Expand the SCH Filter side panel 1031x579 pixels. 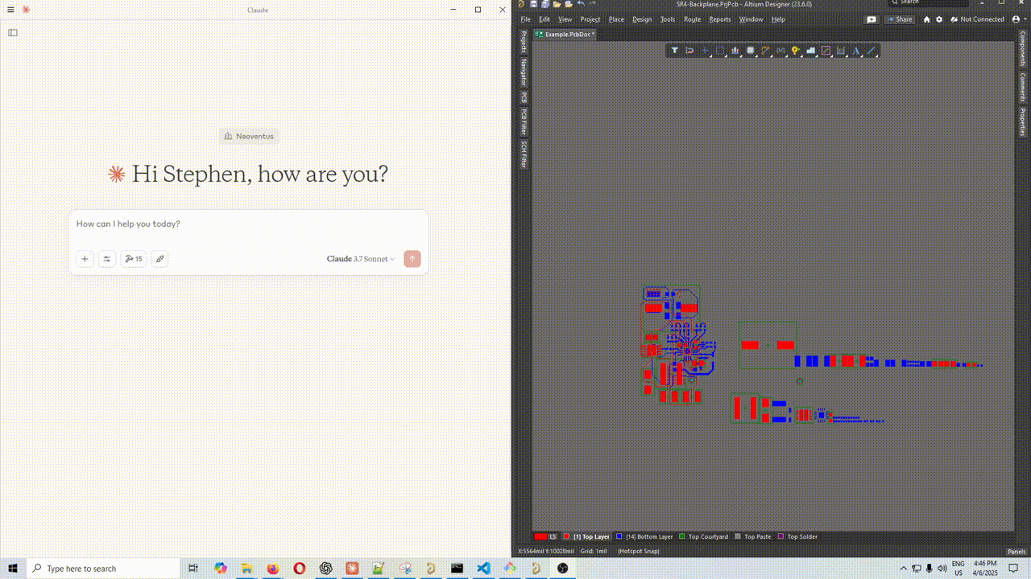(524, 154)
